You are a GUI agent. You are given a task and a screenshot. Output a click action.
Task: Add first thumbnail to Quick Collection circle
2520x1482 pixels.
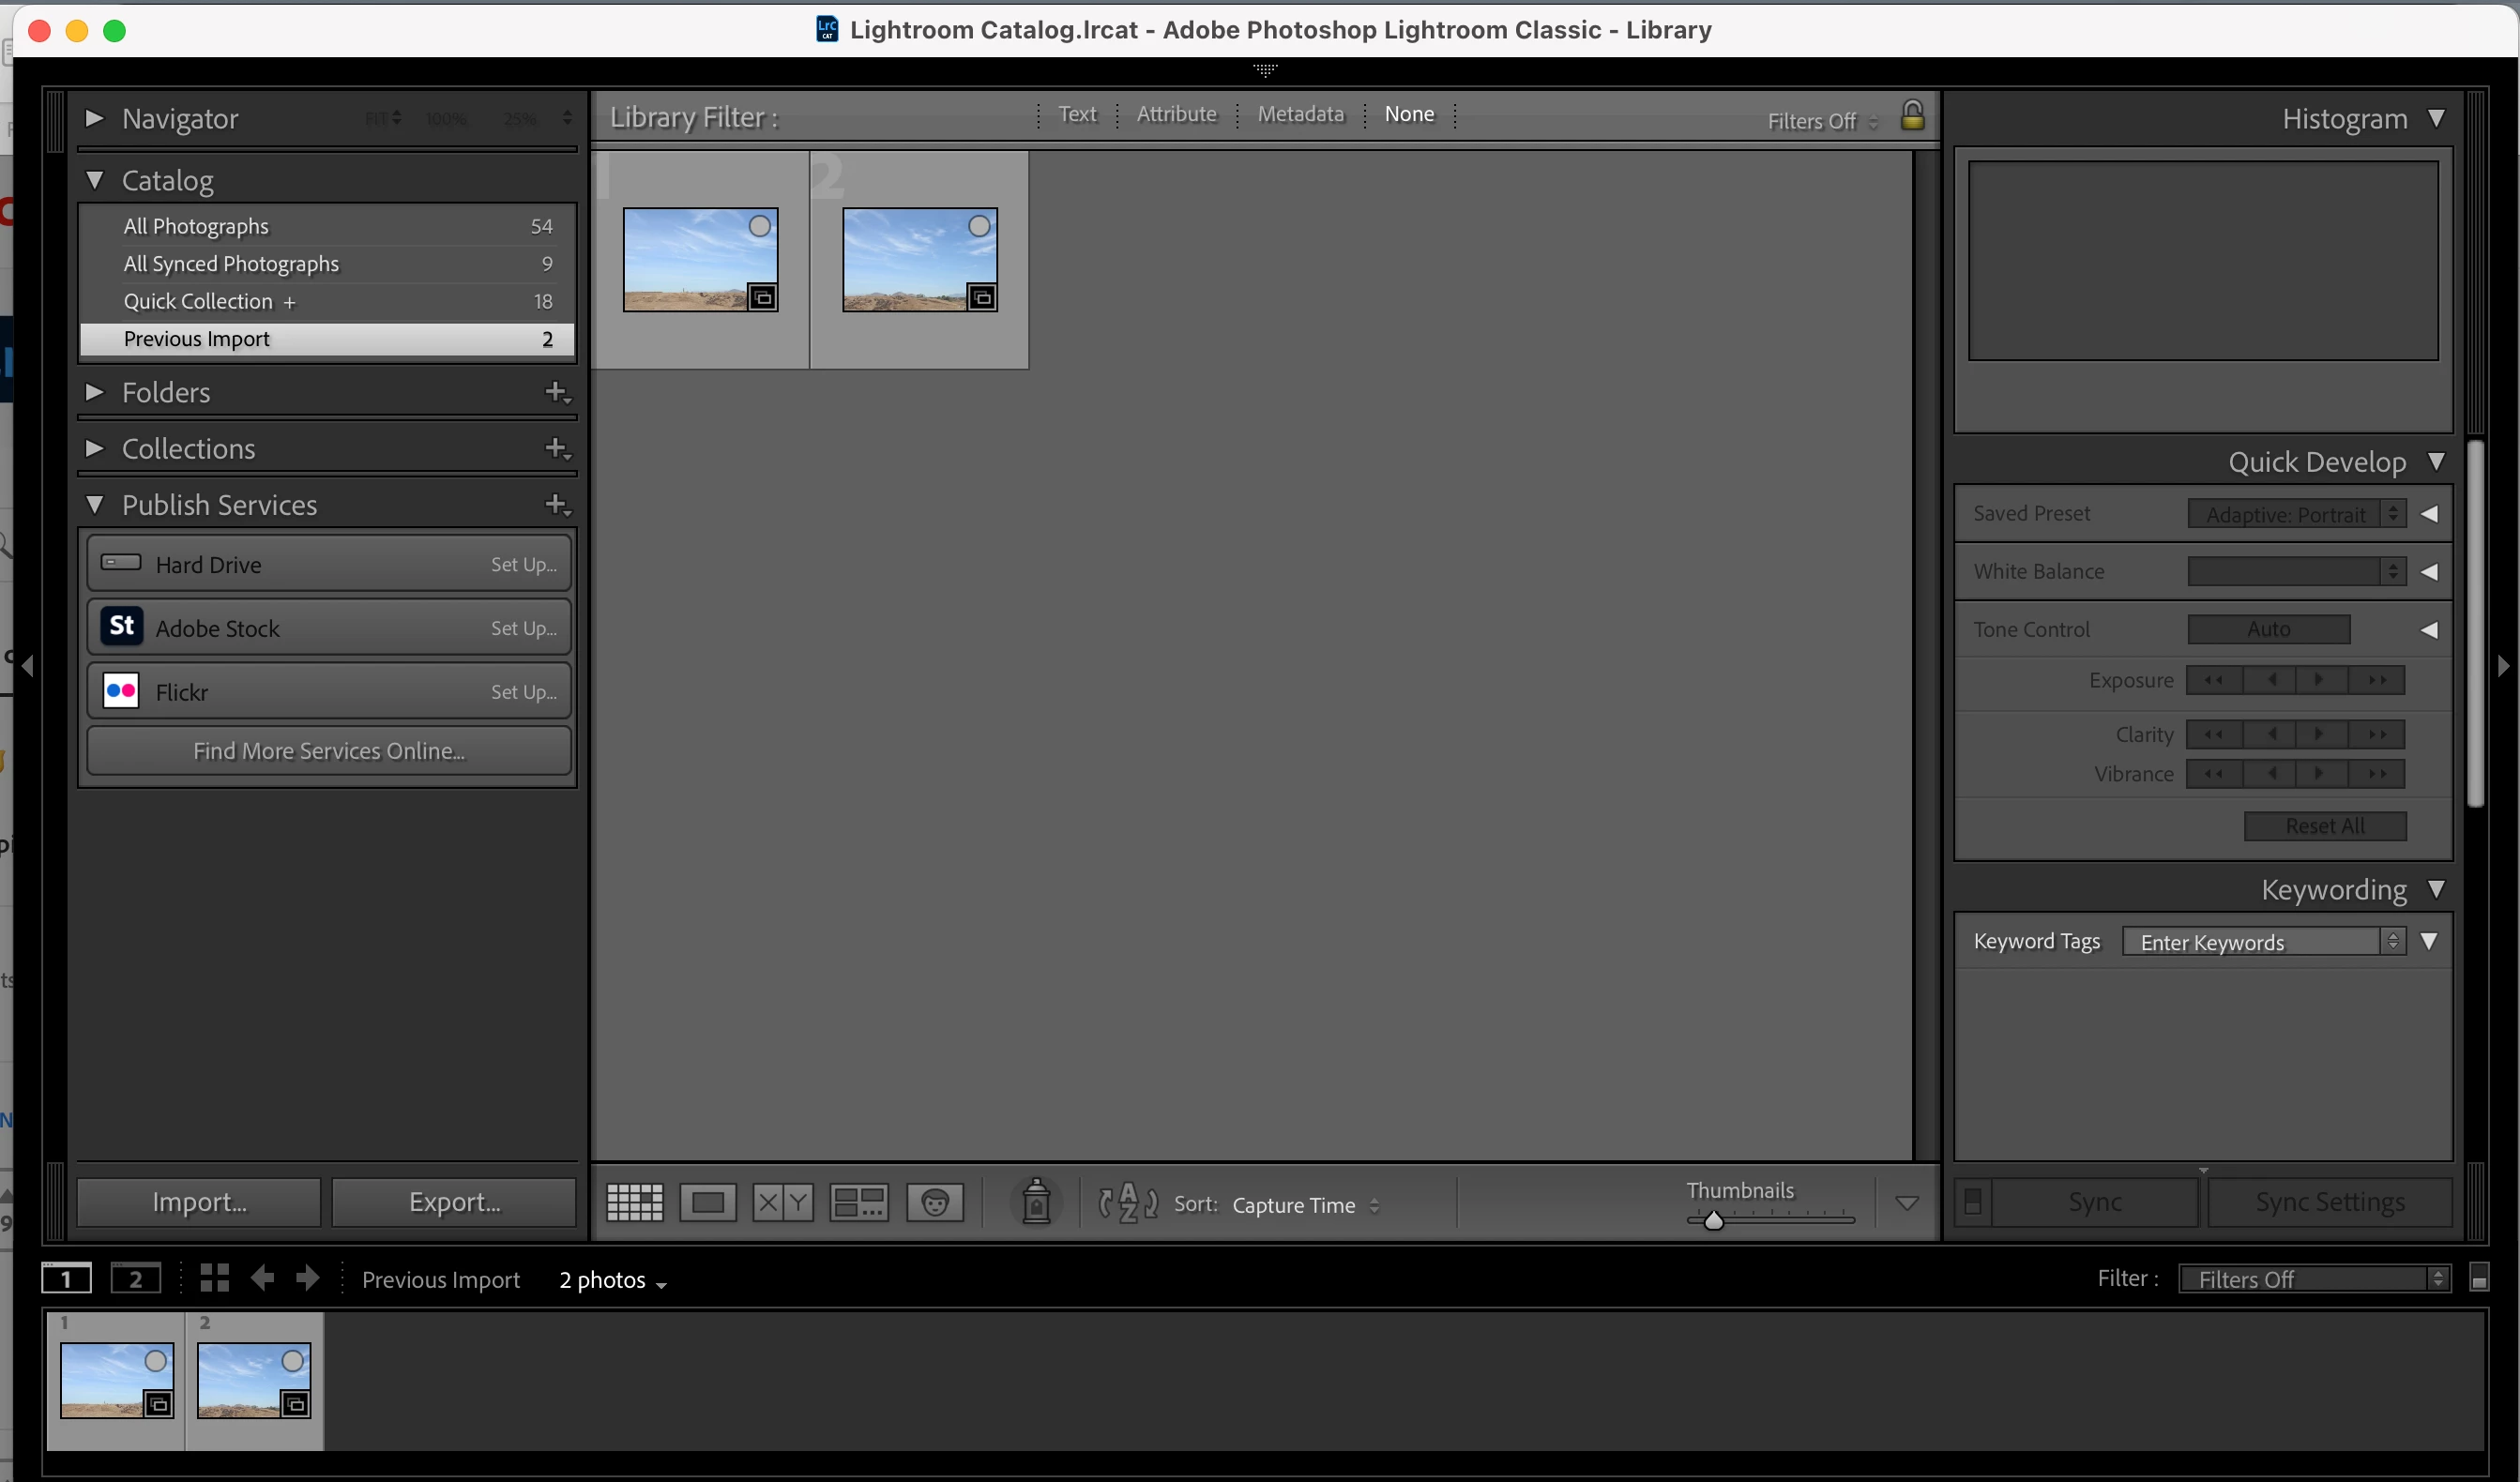tap(760, 226)
